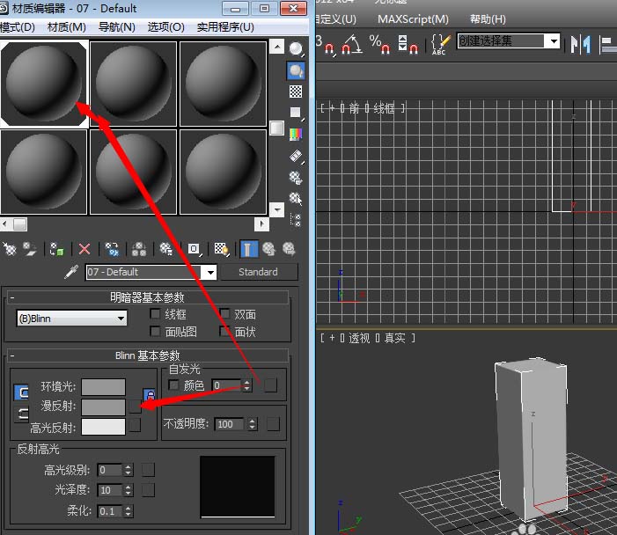Click the Go to Parent icon
Viewport: 617px width, 535px height.
coord(268,249)
